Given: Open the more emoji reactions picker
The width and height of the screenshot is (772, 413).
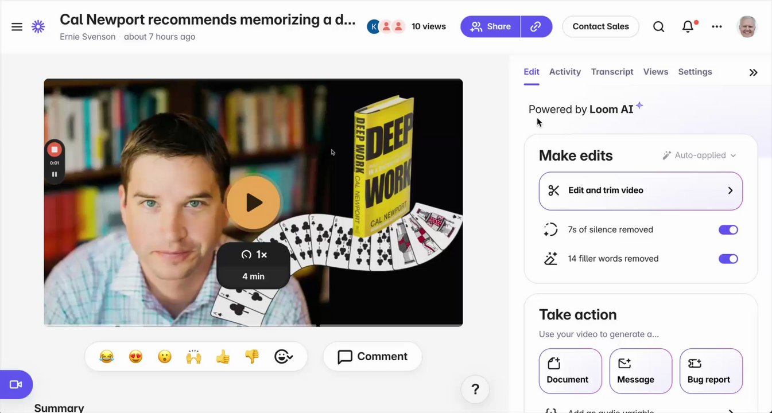Looking at the screenshot, I should coord(284,356).
